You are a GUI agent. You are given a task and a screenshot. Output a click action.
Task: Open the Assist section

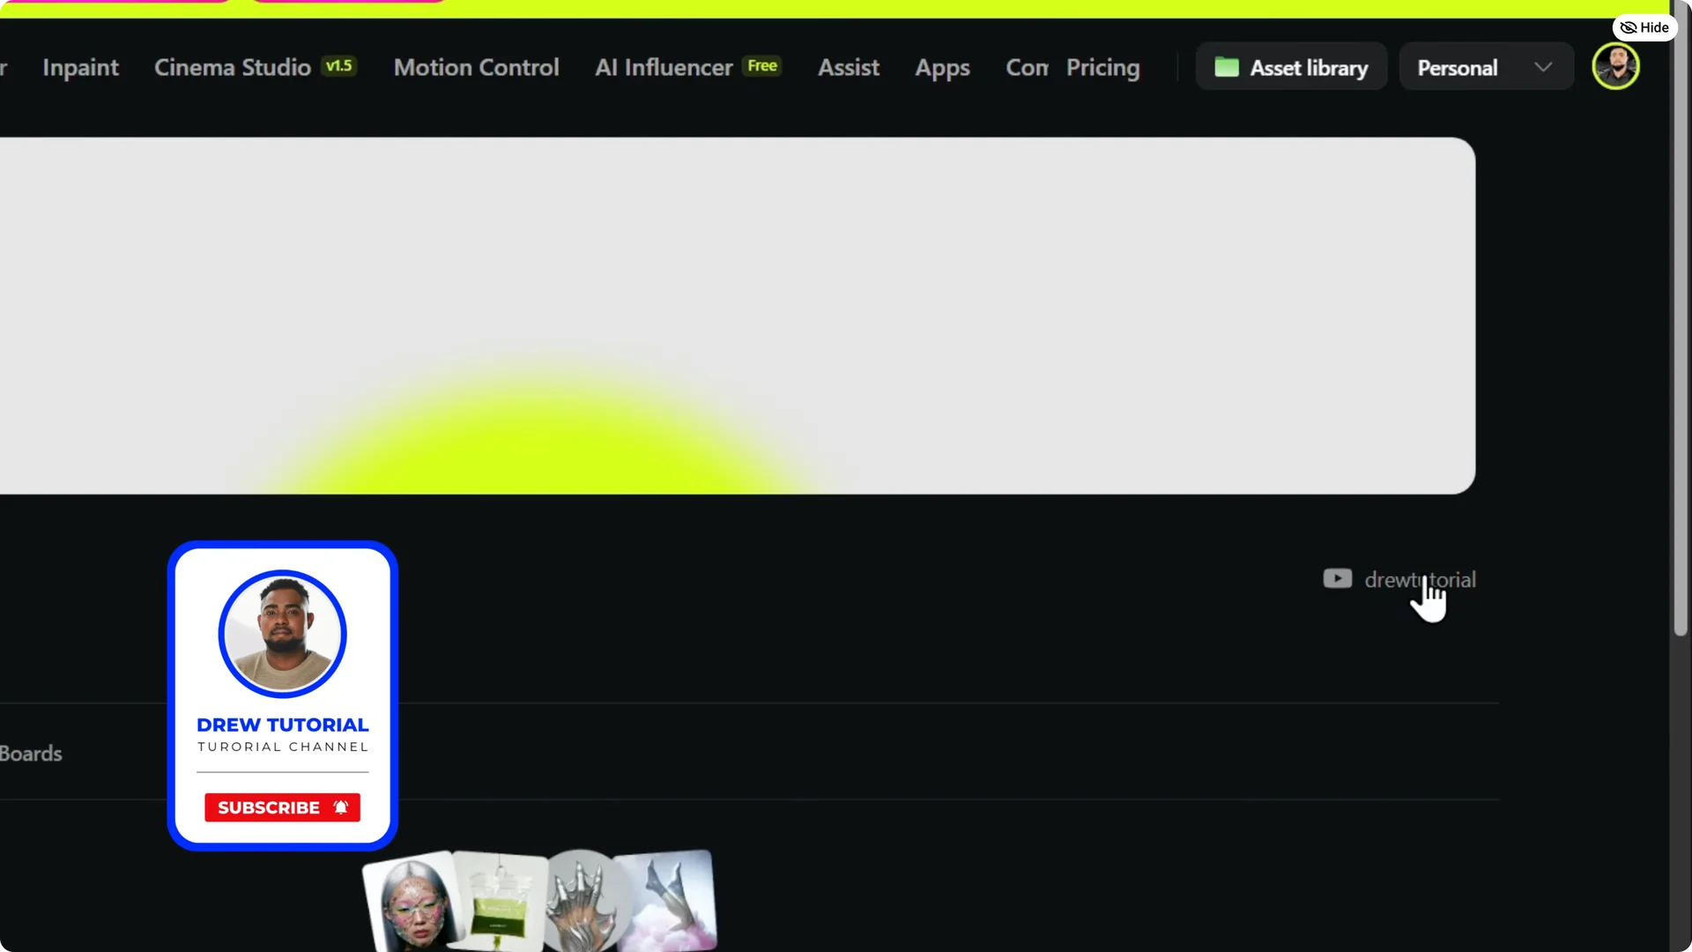[848, 67]
